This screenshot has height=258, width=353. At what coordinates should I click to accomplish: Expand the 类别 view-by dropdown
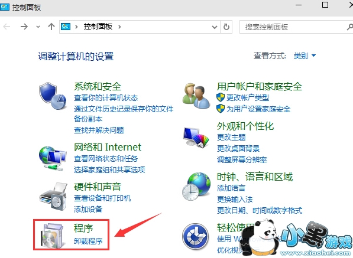click(x=305, y=55)
